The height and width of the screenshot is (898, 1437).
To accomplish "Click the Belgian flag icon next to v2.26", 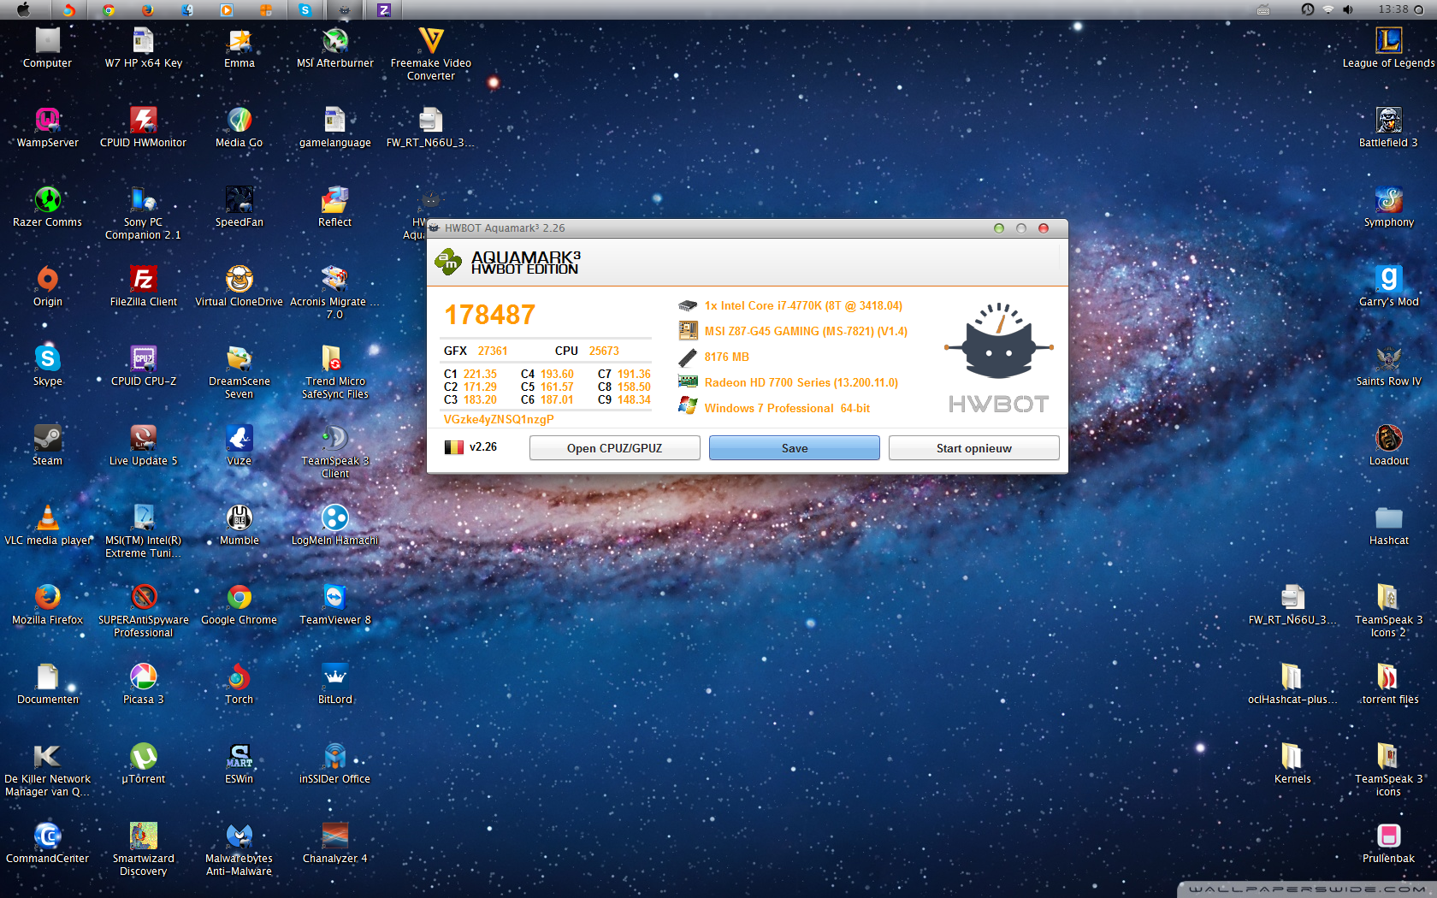I will (453, 447).
